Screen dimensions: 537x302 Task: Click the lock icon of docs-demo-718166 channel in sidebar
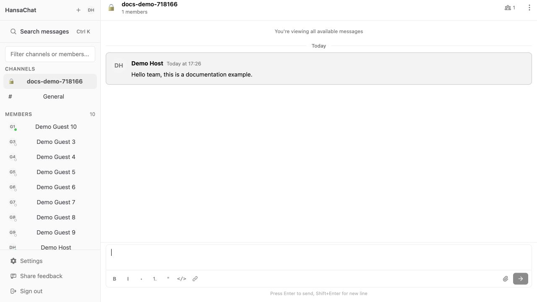(x=11, y=81)
